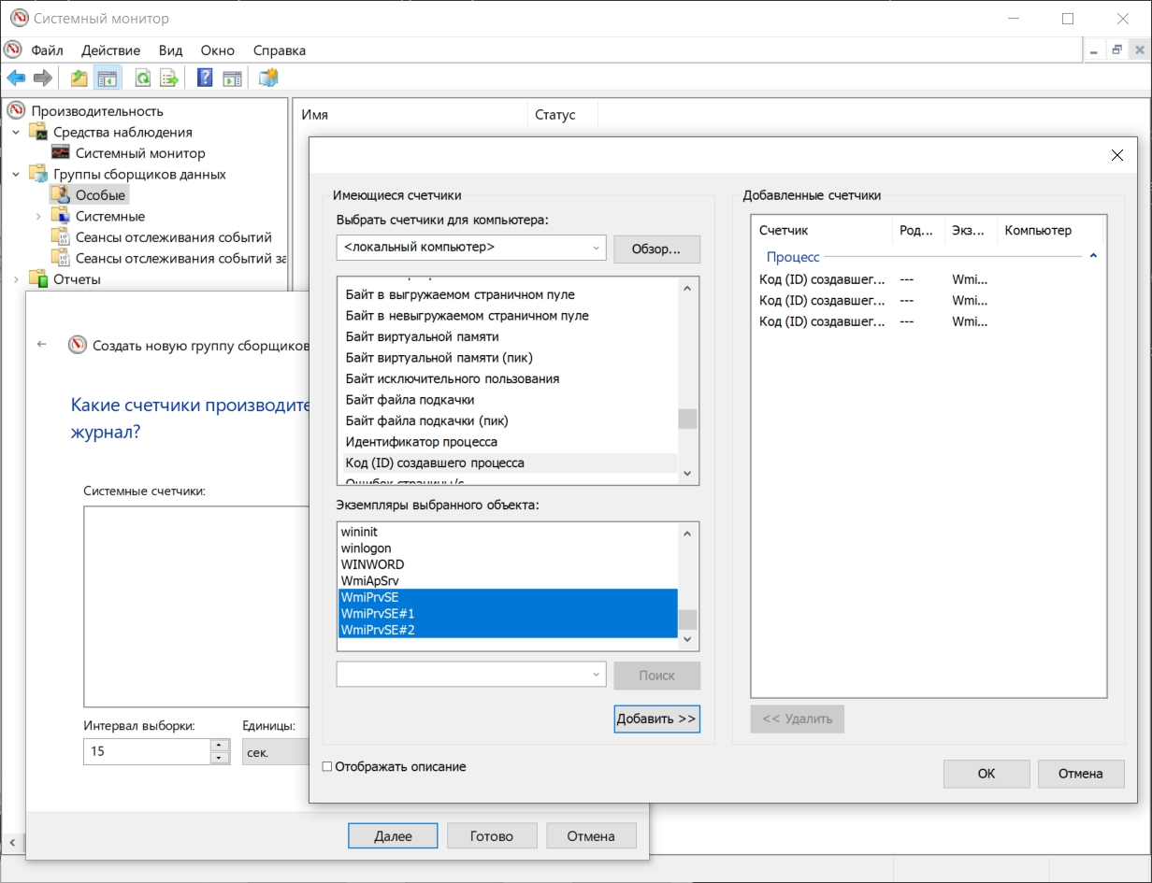Open the Действие menu

pyautogui.click(x=110, y=50)
